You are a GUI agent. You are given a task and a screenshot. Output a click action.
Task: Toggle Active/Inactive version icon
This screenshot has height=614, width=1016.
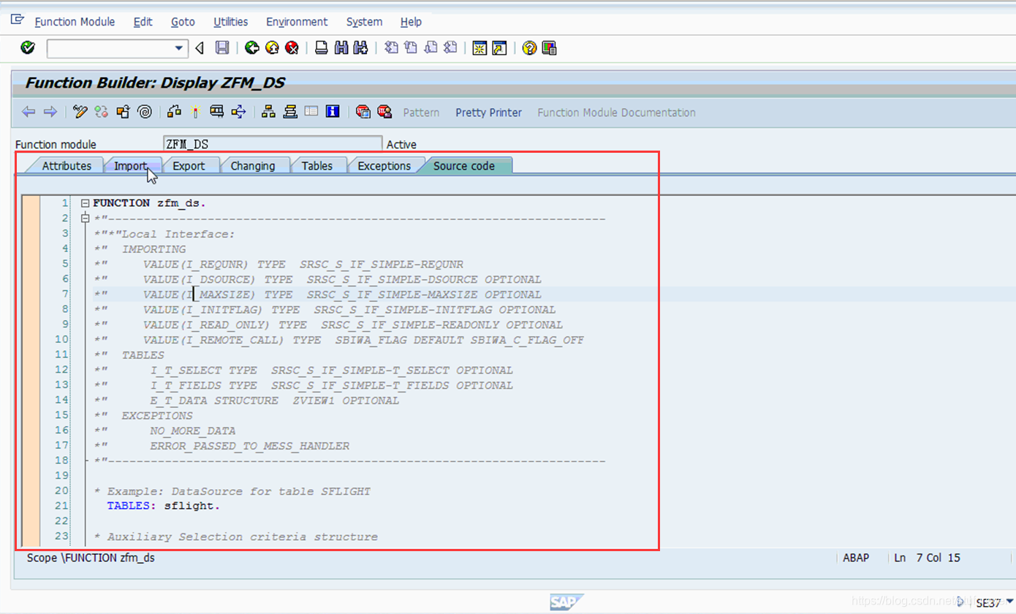(x=102, y=112)
